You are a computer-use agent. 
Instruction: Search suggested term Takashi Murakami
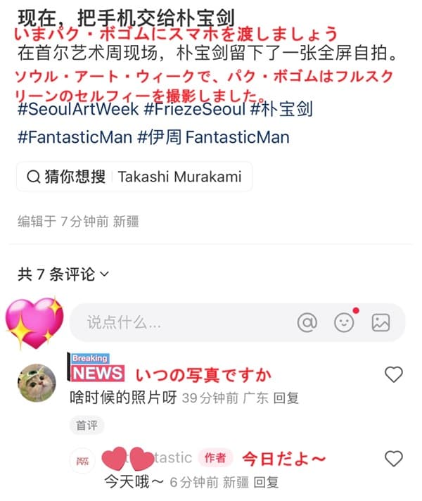(179, 177)
